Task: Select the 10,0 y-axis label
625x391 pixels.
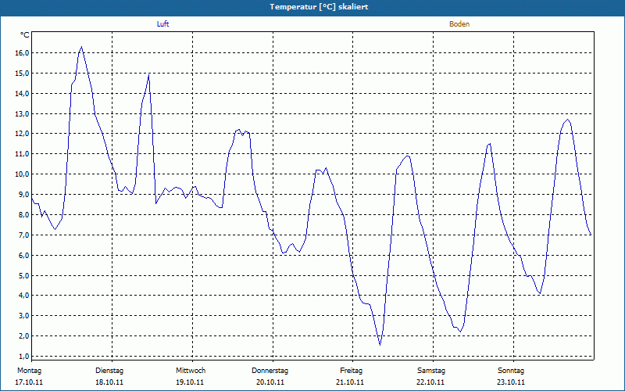Action: [x=23, y=174]
